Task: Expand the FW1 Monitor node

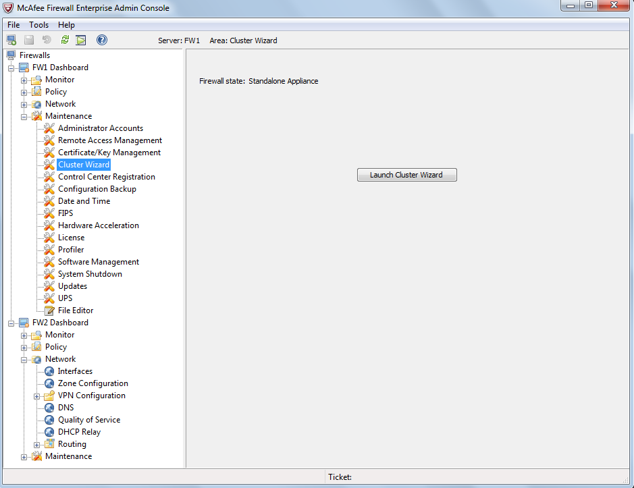Action: tap(24, 80)
